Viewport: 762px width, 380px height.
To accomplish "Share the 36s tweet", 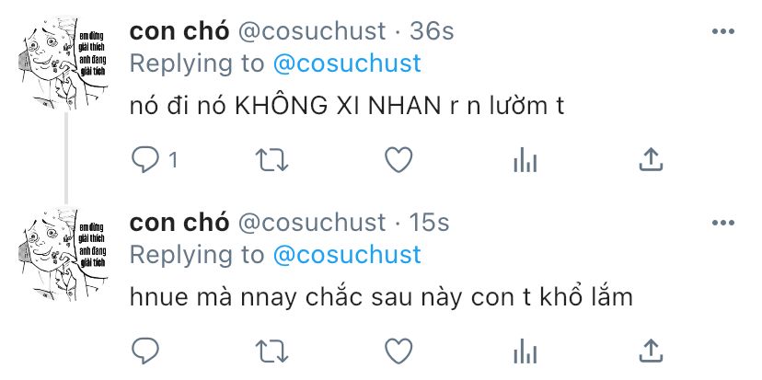I will [x=651, y=159].
